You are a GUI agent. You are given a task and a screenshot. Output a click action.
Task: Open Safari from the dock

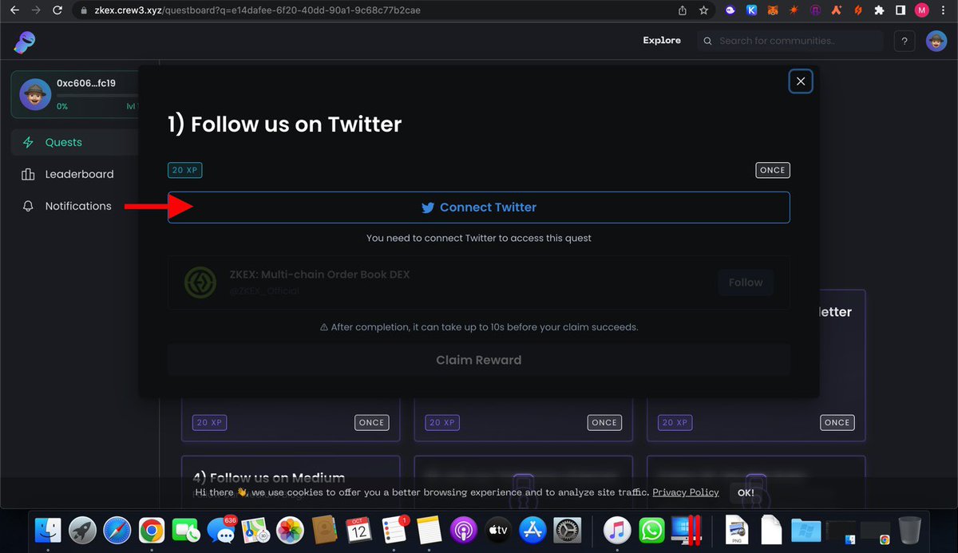(117, 530)
